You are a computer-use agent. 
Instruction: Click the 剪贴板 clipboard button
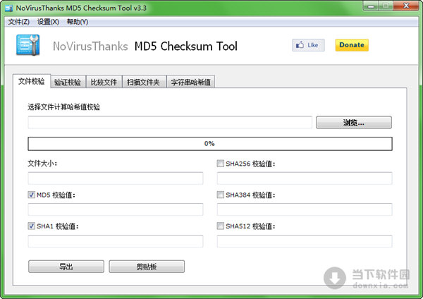click(147, 267)
